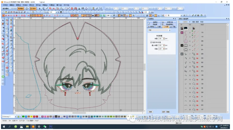
Task: Choose the pencil freehand drawing tool
Action: point(47,9)
